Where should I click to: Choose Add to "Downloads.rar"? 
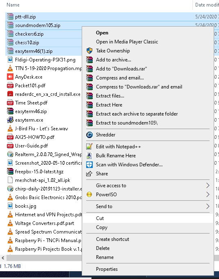[148, 69]
